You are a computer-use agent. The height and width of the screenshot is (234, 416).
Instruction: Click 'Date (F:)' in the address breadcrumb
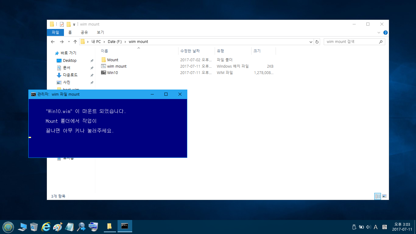[x=115, y=42]
